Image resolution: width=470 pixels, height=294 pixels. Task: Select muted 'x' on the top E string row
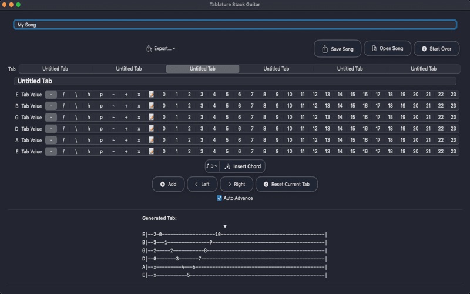[x=139, y=95]
